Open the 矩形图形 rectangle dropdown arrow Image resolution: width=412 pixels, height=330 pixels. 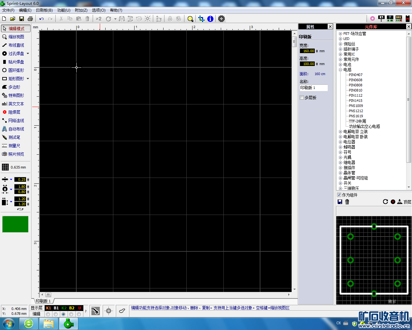click(x=28, y=79)
